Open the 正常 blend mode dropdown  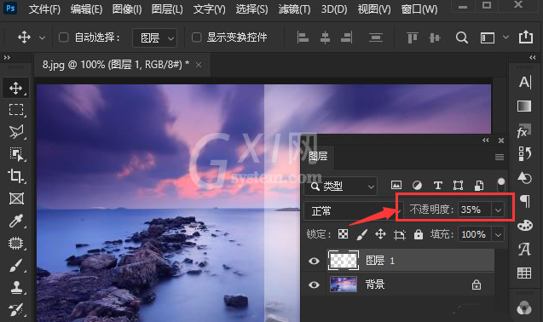(353, 210)
